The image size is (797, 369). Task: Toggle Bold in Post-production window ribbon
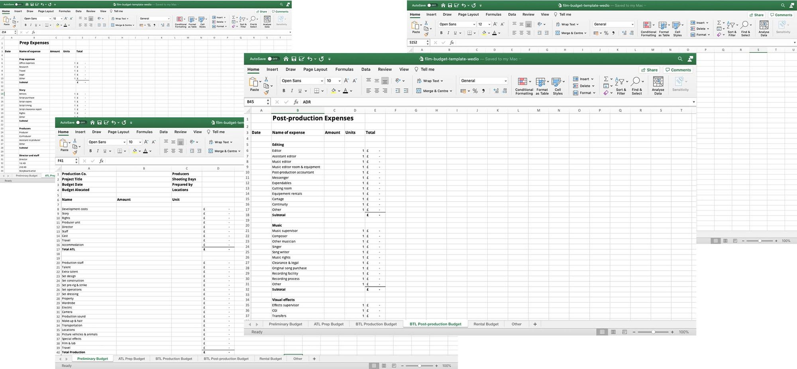pos(284,91)
